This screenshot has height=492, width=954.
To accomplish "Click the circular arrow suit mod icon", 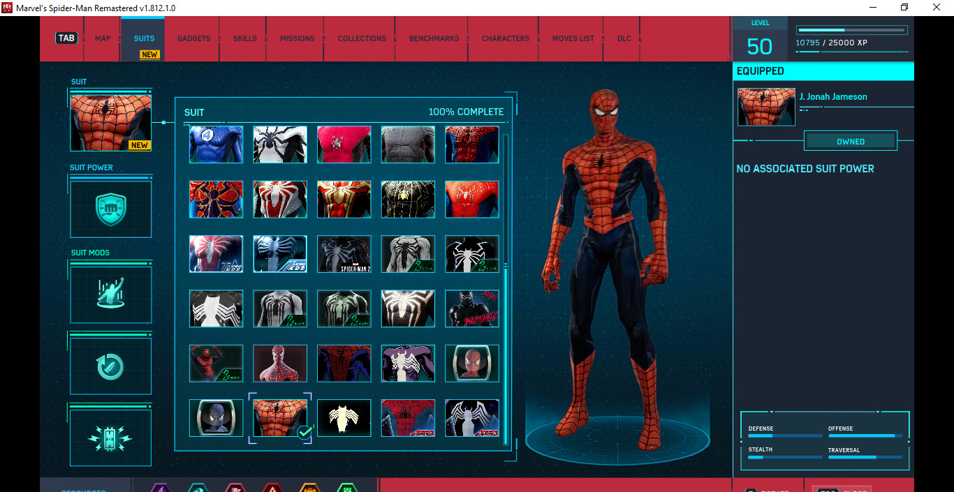I will point(110,365).
